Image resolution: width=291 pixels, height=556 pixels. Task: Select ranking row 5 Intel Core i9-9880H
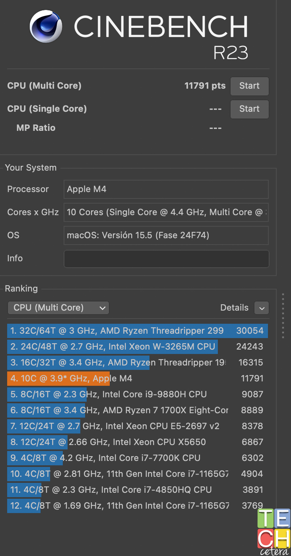138,395
